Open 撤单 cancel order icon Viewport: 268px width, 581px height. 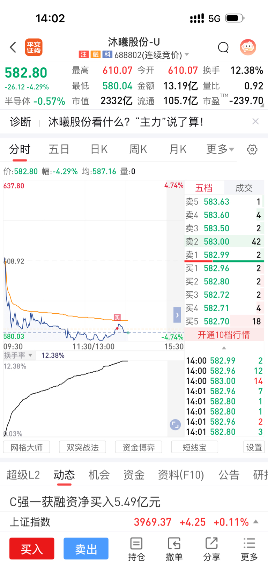(x=174, y=549)
